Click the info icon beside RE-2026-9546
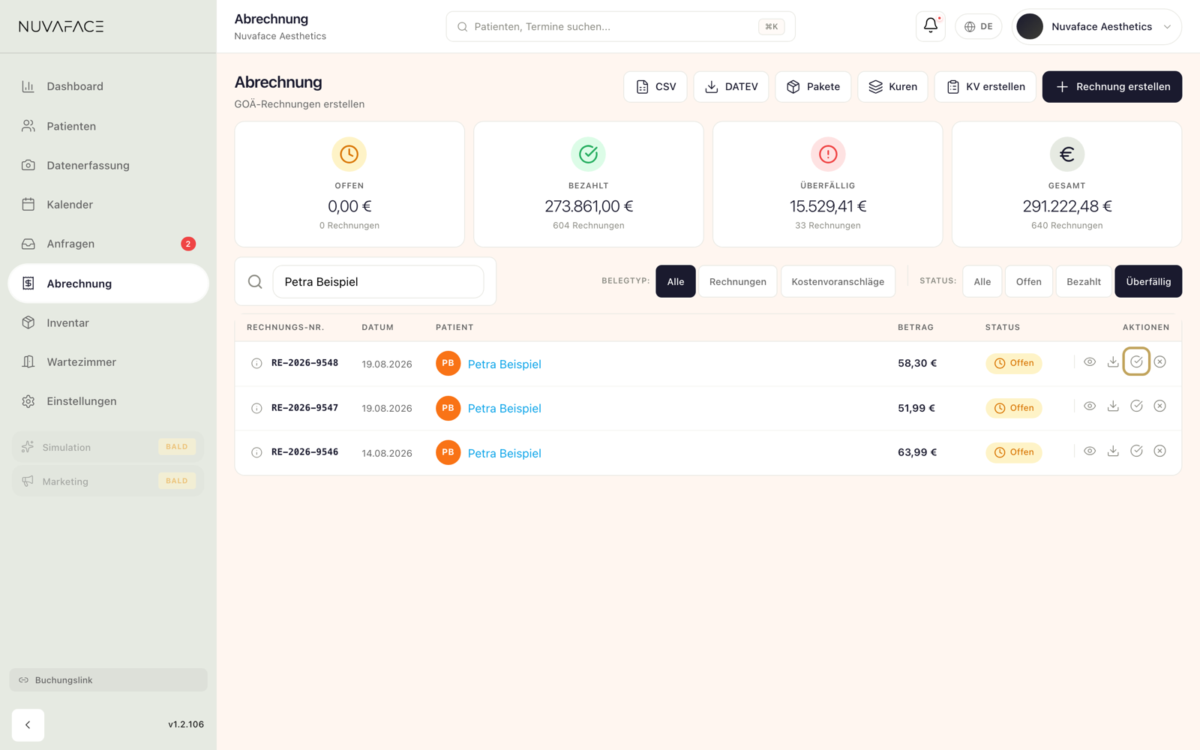This screenshot has width=1200, height=750. pyautogui.click(x=256, y=453)
